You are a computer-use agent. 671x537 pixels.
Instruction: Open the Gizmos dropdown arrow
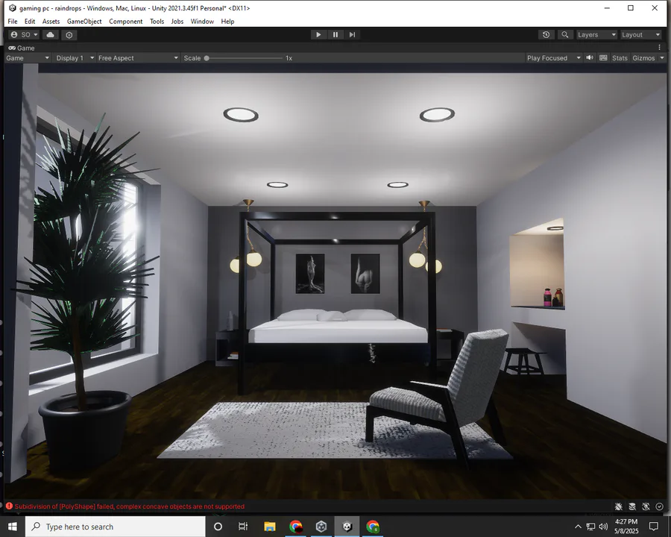pyautogui.click(x=661, y=58)
